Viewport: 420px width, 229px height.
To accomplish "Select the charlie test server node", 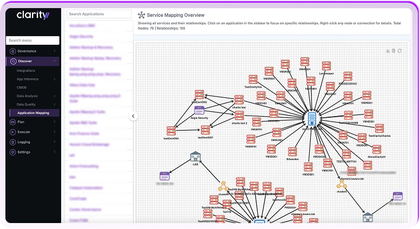I will click(x=239, y=100).
